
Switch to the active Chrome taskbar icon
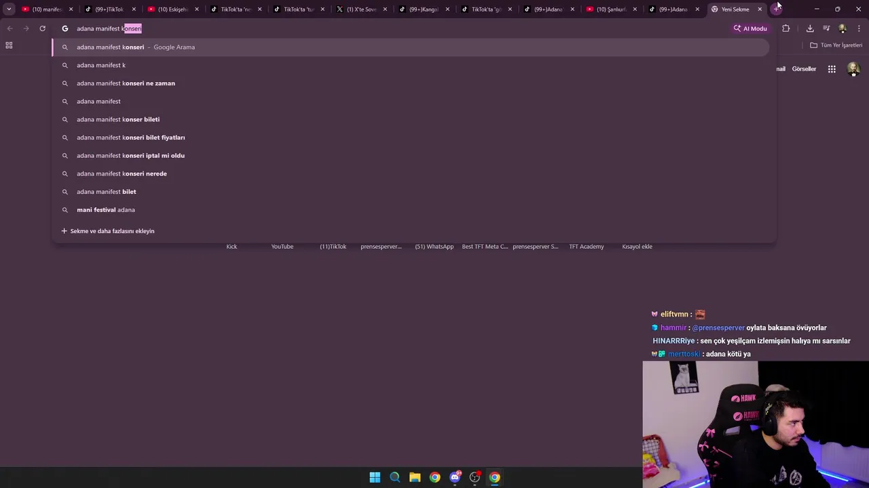[x=495, y=477]
